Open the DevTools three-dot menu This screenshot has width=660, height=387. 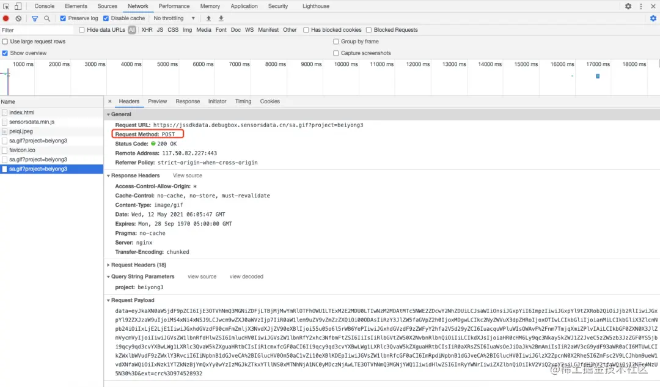pyautogui.click(x=640, y=6)
